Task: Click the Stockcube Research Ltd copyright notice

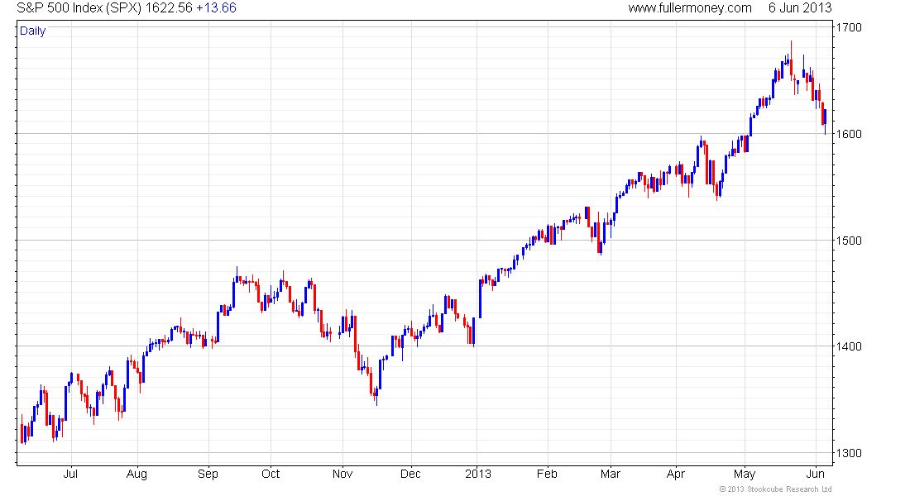Action: (x=775, y=489)
